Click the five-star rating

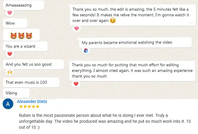29,106
